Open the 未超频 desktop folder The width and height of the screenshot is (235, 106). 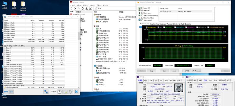coord(14,5)
